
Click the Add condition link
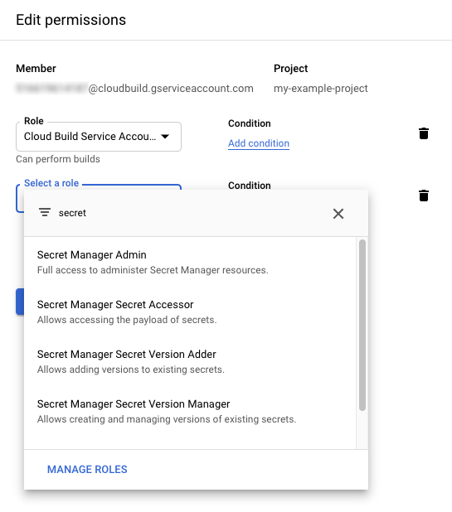pos(259,143)
